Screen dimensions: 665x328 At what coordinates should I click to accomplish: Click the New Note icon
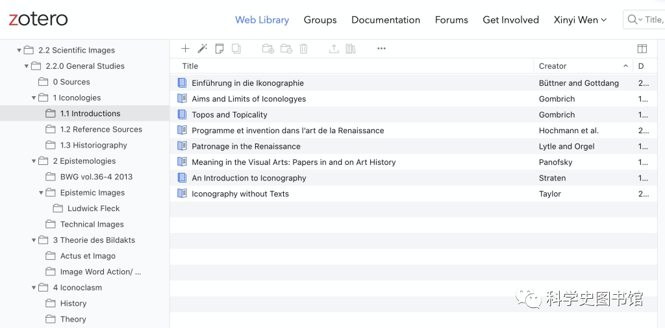pyautogui.click(x=220, y=49)
